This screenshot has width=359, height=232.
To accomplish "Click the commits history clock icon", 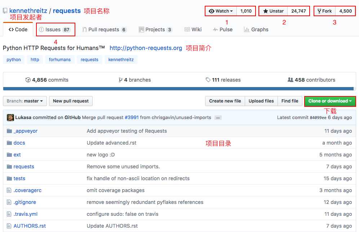I will 28,80.
